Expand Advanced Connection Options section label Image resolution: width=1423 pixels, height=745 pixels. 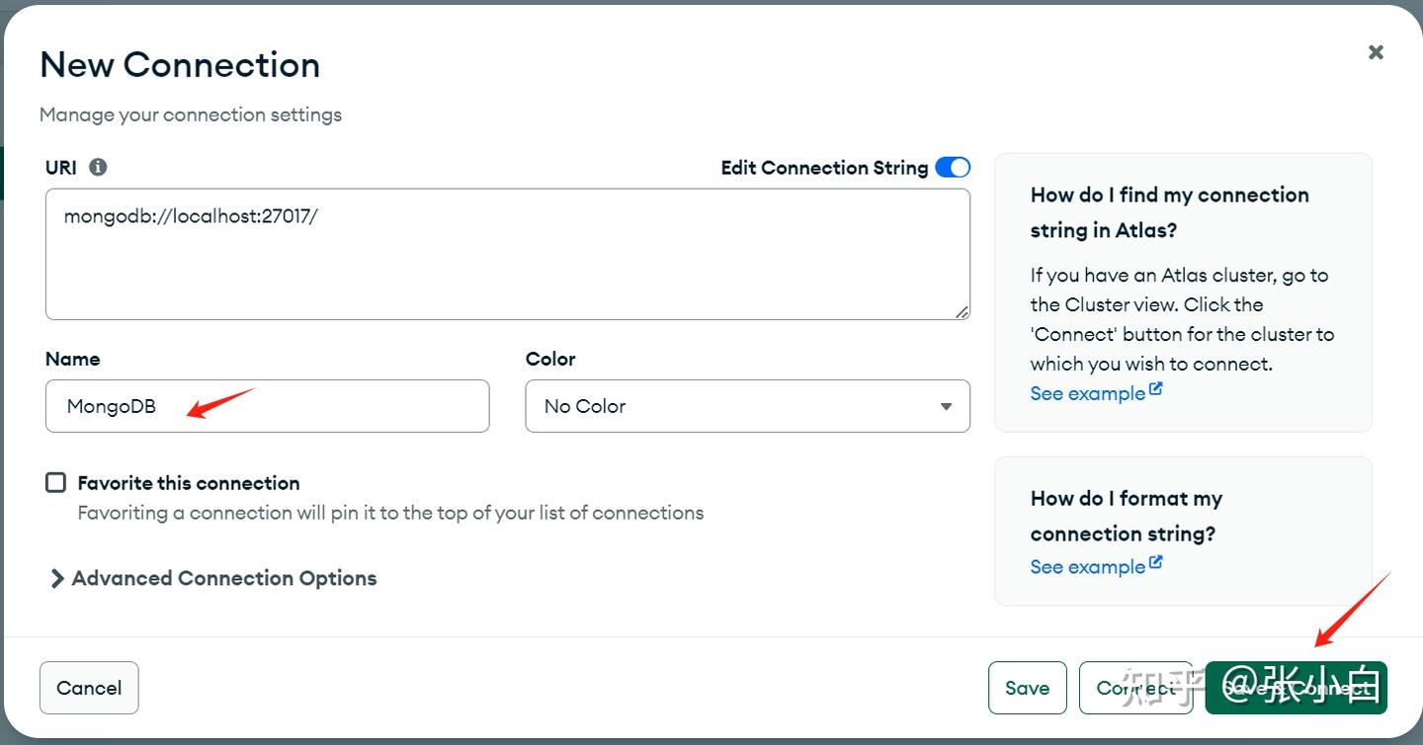(224, 579)
